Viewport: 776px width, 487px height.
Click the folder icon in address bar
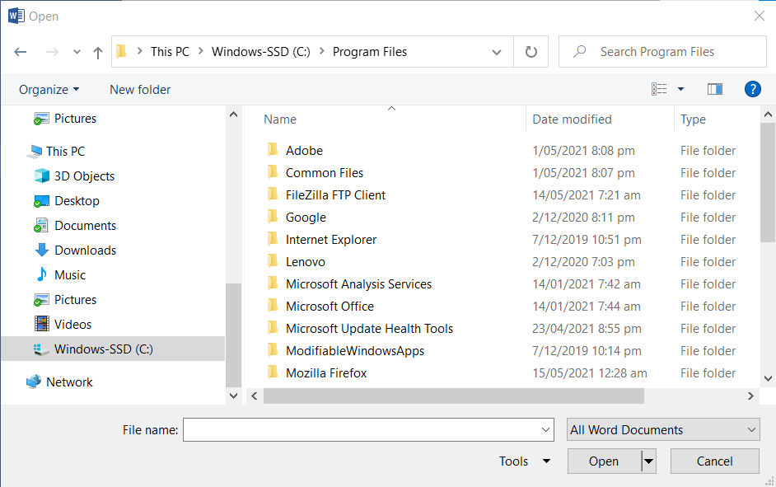(x=122, y=51)
